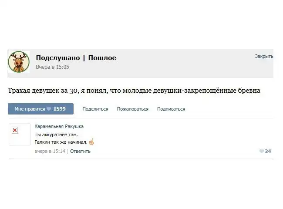This screenshot has height=209, width=283.
Task: Like the comment with its heart icon
Action: pyautogui.click(x=262, y=151)
